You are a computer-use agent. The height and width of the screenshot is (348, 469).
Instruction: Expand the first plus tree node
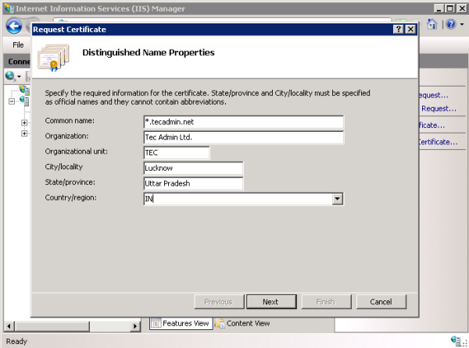(24, 123)
